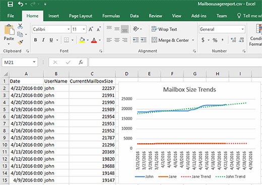This screenshot has width=262, height=185.
Task: Apply Comma Style
Action: (x=223, y=40)
